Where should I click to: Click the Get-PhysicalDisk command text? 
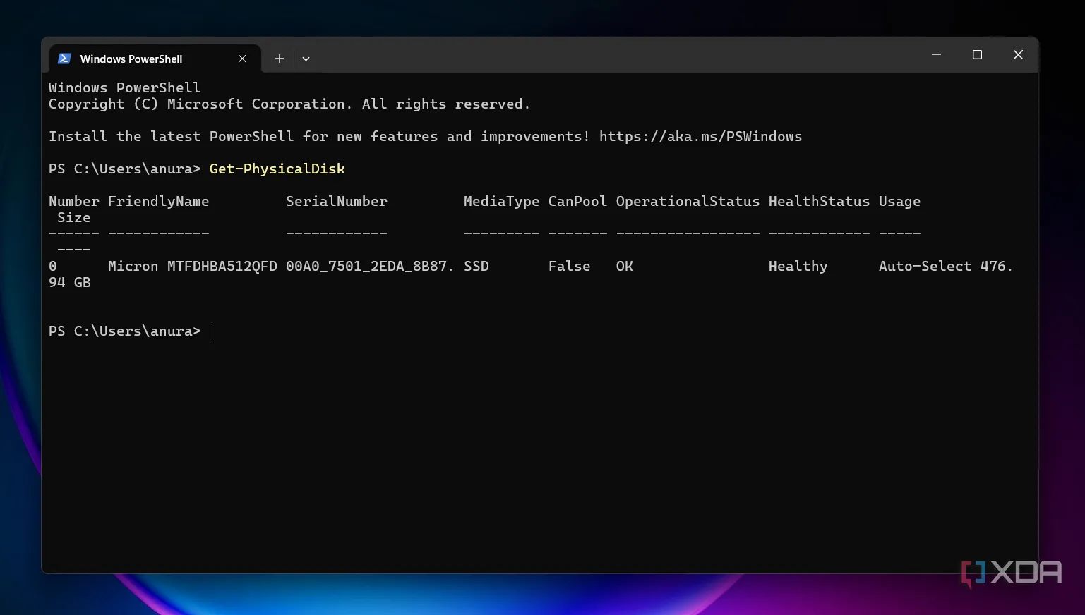click(x=277, y=169)
